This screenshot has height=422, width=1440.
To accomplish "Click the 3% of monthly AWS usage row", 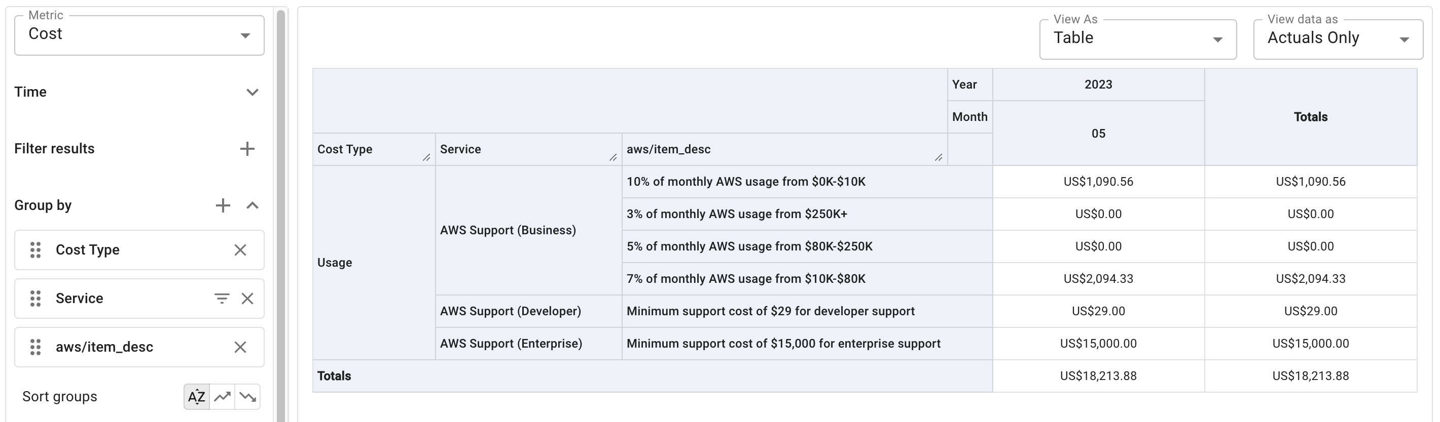I will click(807, 214).
